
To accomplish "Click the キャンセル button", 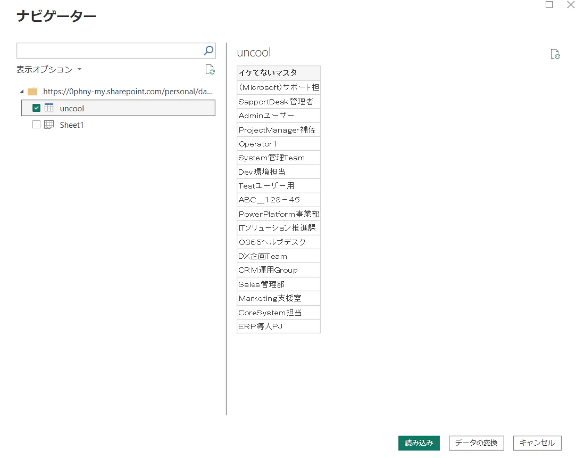I will [x=537, y=443].
